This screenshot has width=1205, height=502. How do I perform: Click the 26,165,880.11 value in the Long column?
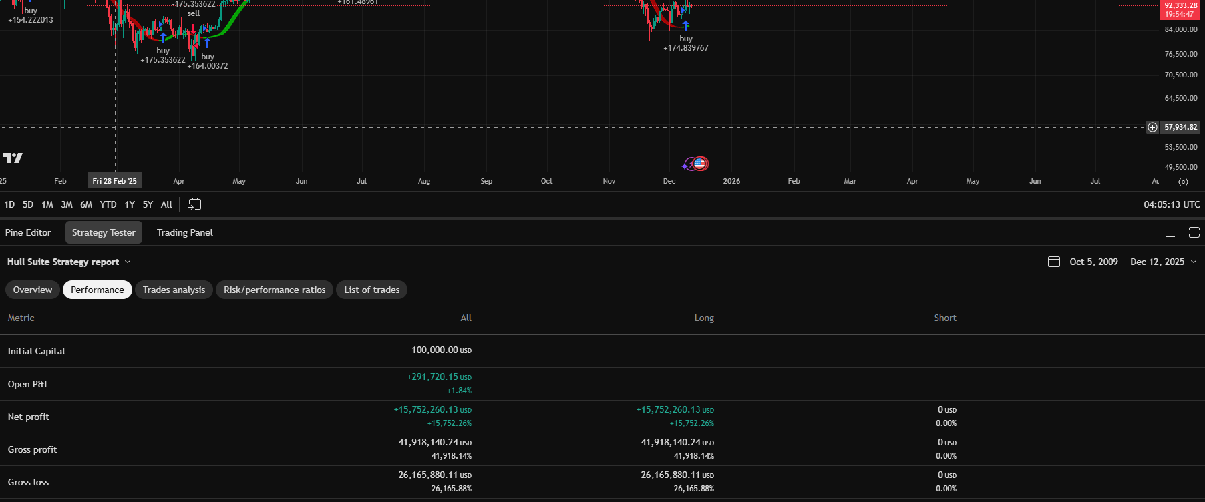click(x=677, y=475)
